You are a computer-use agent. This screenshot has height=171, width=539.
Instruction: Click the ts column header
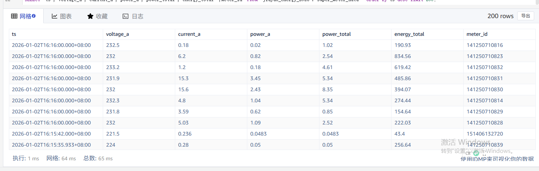[x=14, y=34]
